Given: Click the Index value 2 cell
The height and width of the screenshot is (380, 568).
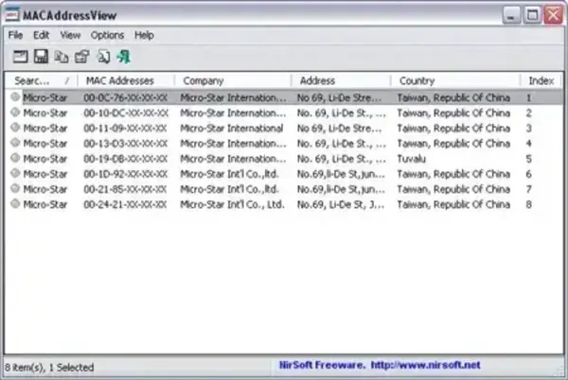Looking at the screenshot, I should pos(529,113).
